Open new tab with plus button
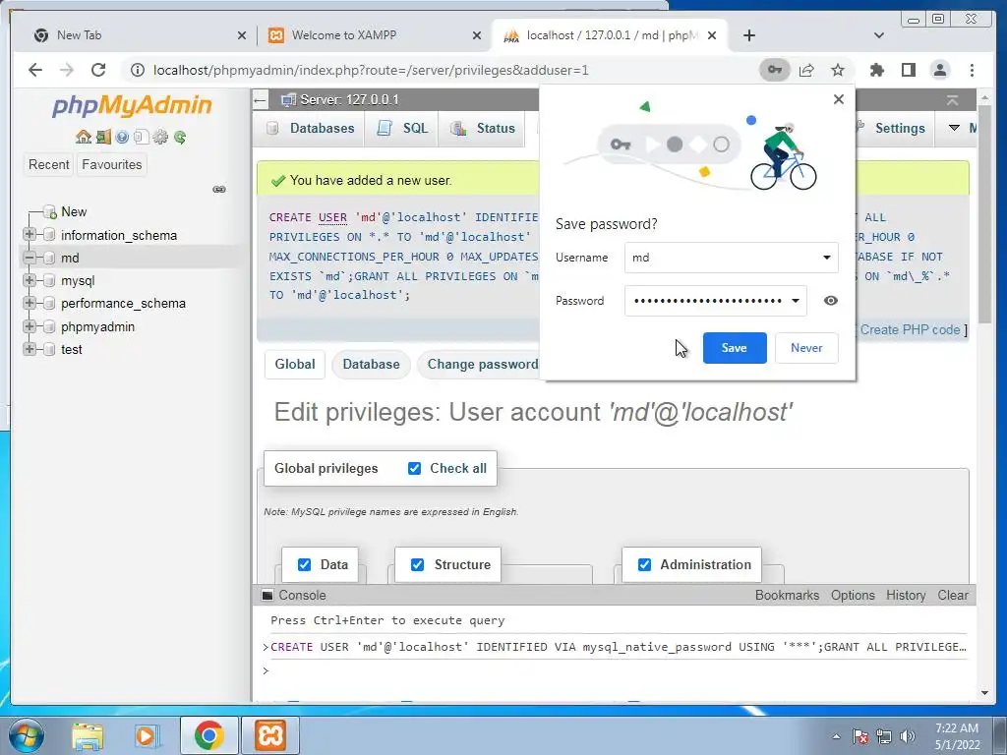This screenshot has width=1007, height=755. (748, 35)
